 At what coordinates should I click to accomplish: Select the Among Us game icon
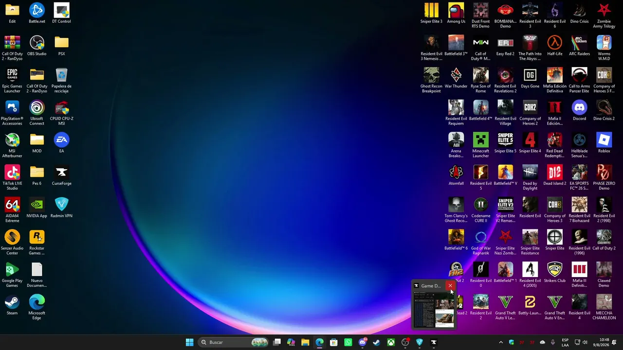456,13
